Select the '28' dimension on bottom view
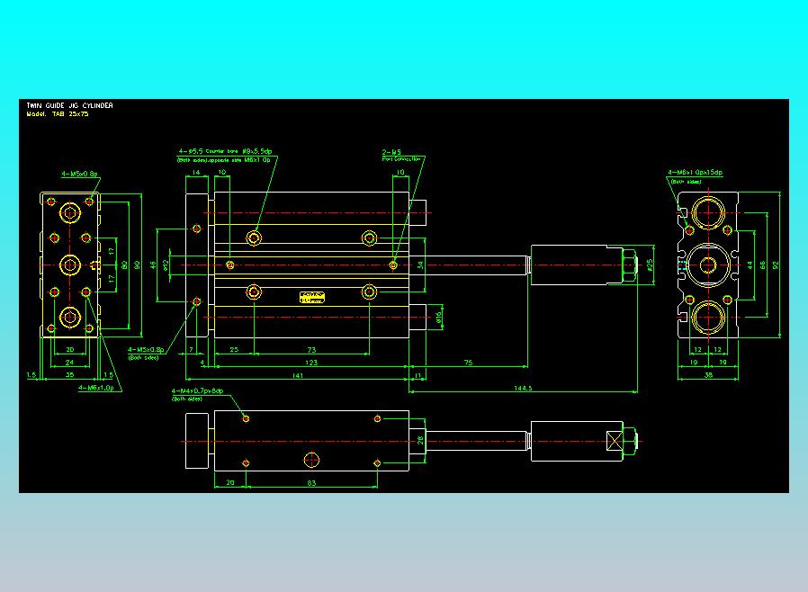Viewport: 808px width, 592px height. point(420,440)
